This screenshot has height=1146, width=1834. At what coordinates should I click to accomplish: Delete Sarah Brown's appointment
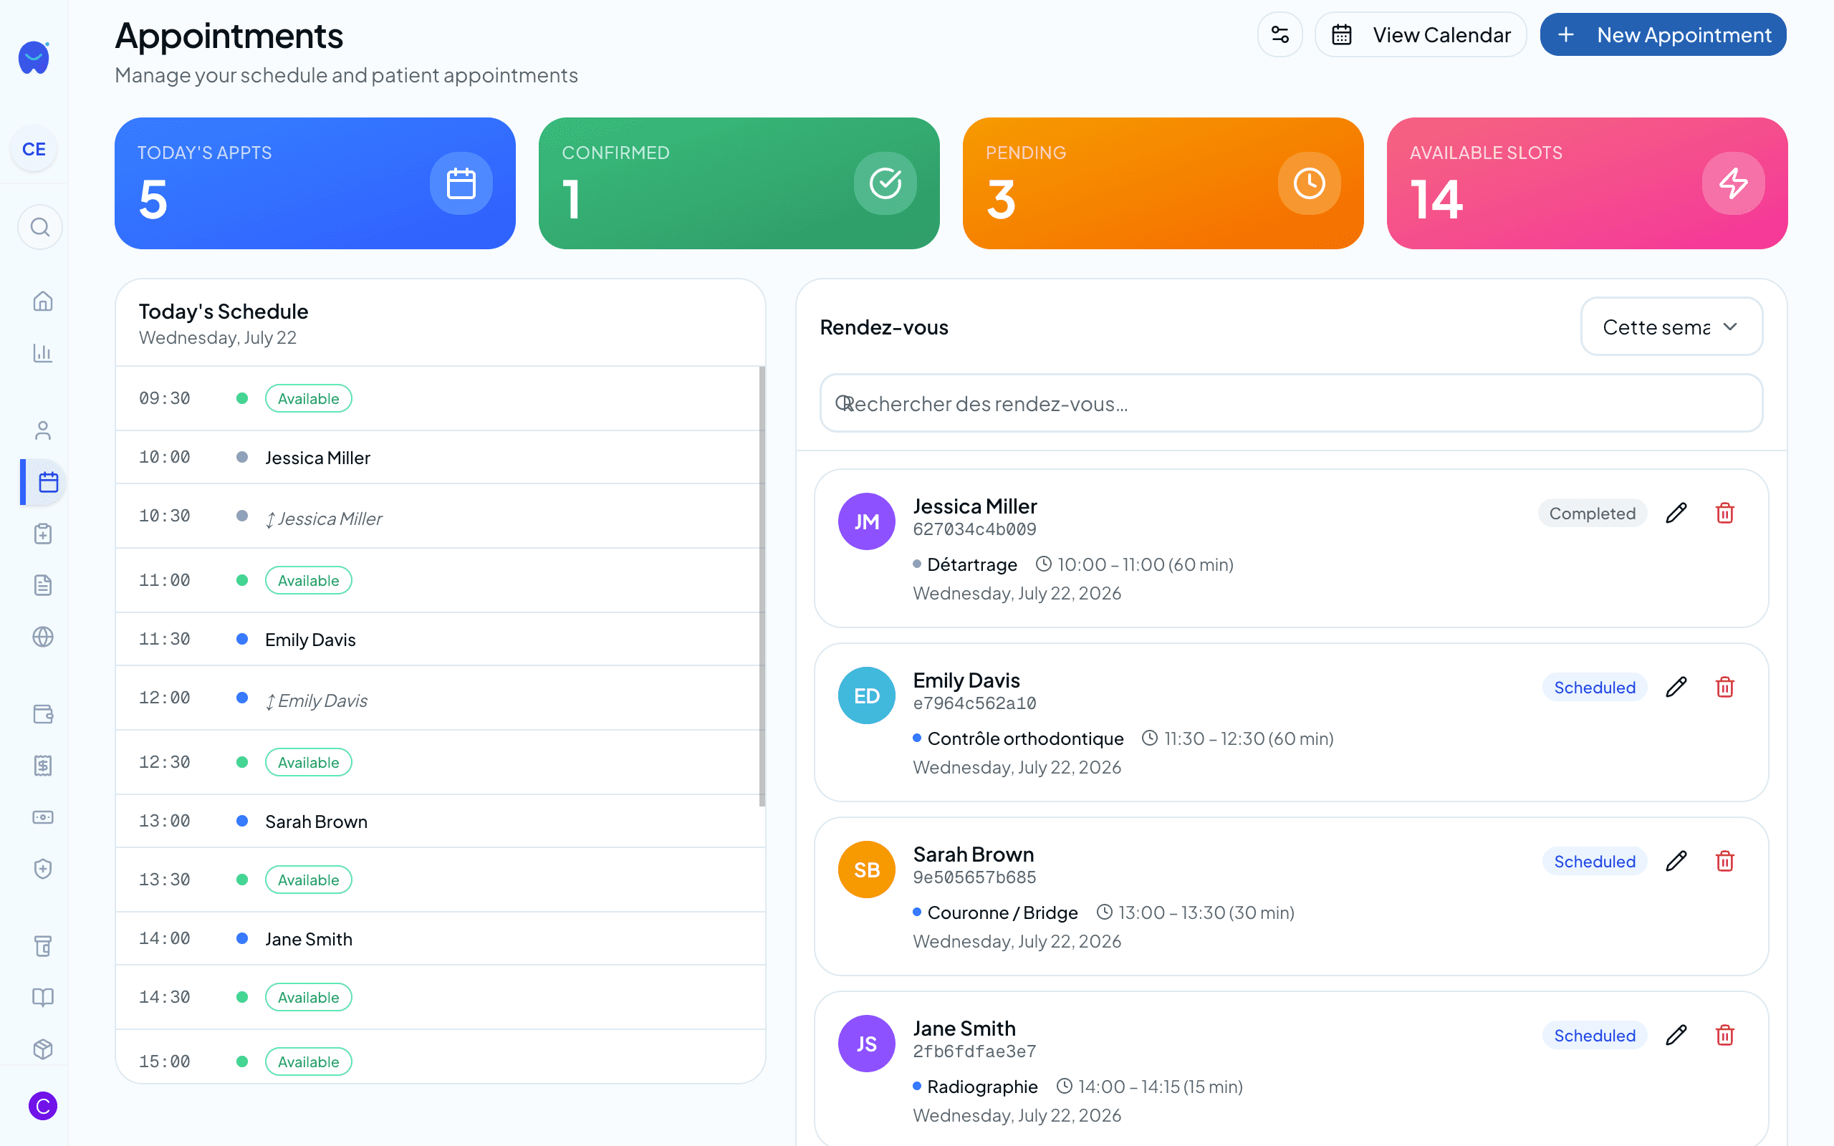(x=1725, y=861)
